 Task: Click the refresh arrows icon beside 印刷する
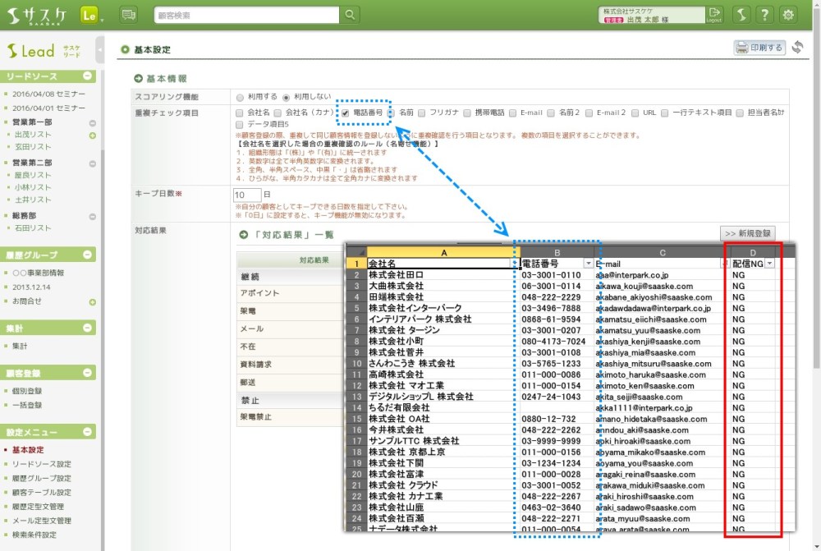click(797, 48)
